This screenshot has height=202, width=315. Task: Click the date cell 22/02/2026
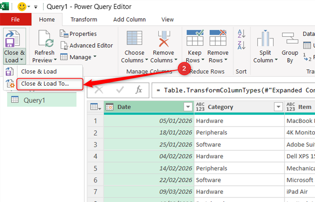click(x=149, y=180)
